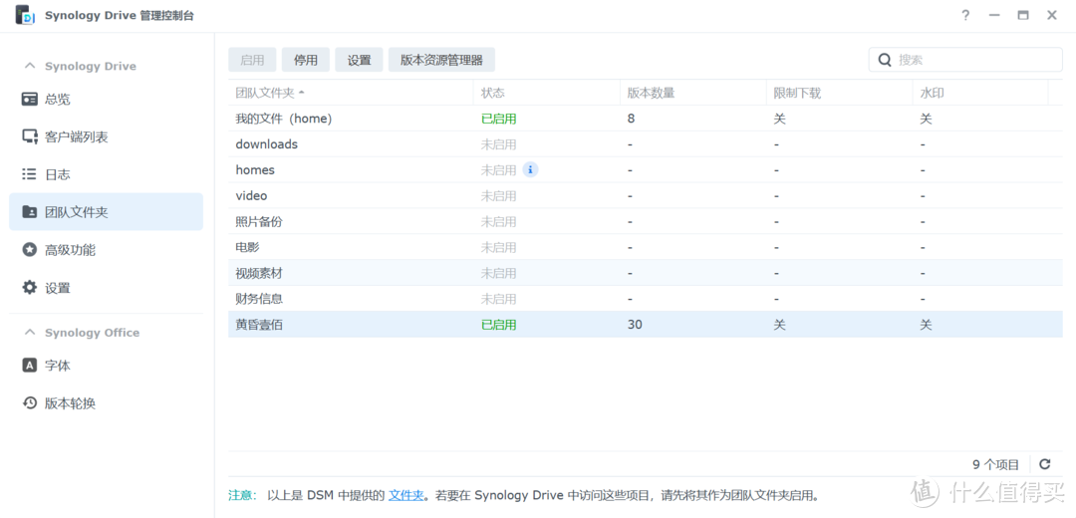Click the 总览 overview icon in sidebar
Screen dimensions: 1076x518
tap(30, 100)
